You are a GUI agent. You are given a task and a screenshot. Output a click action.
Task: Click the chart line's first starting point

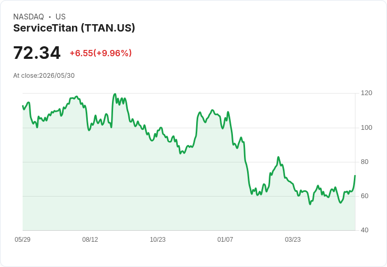pyautogui.click(x=23, y=106)
